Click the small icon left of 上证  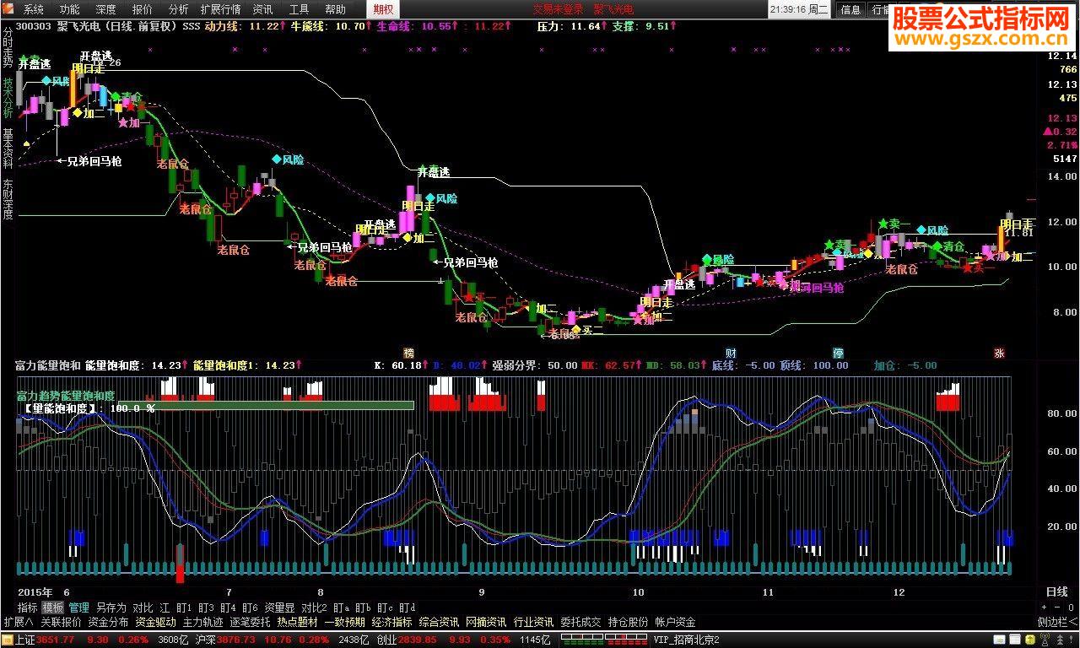pyautogui.click(x=8, y=640)
